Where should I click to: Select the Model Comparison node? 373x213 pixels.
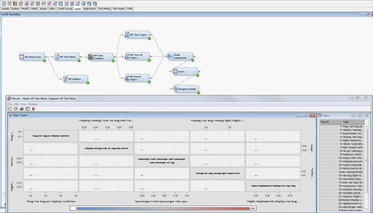click(x=180, y=56)
